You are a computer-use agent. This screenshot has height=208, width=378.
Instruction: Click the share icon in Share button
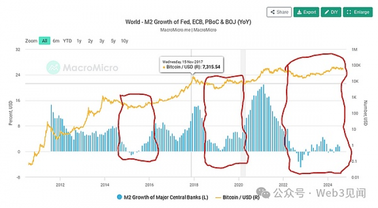coord(272,12)
